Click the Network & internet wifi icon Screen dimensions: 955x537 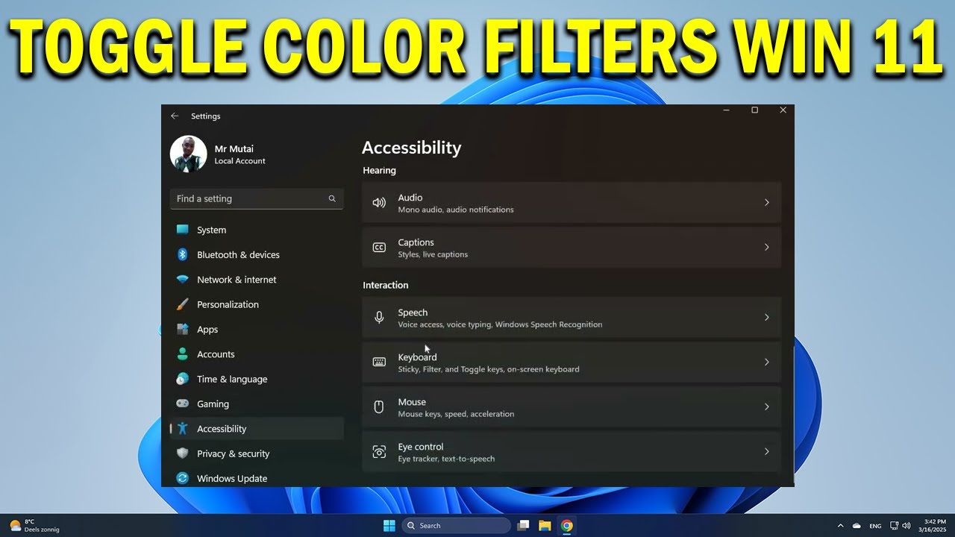coord(182,280)
